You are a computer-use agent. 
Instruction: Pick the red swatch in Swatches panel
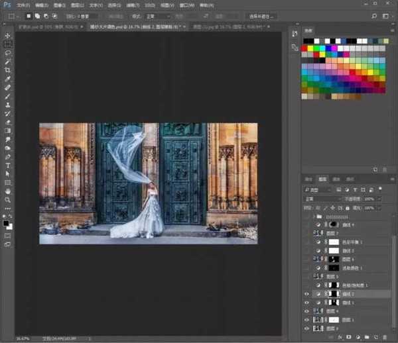[304, 48]
